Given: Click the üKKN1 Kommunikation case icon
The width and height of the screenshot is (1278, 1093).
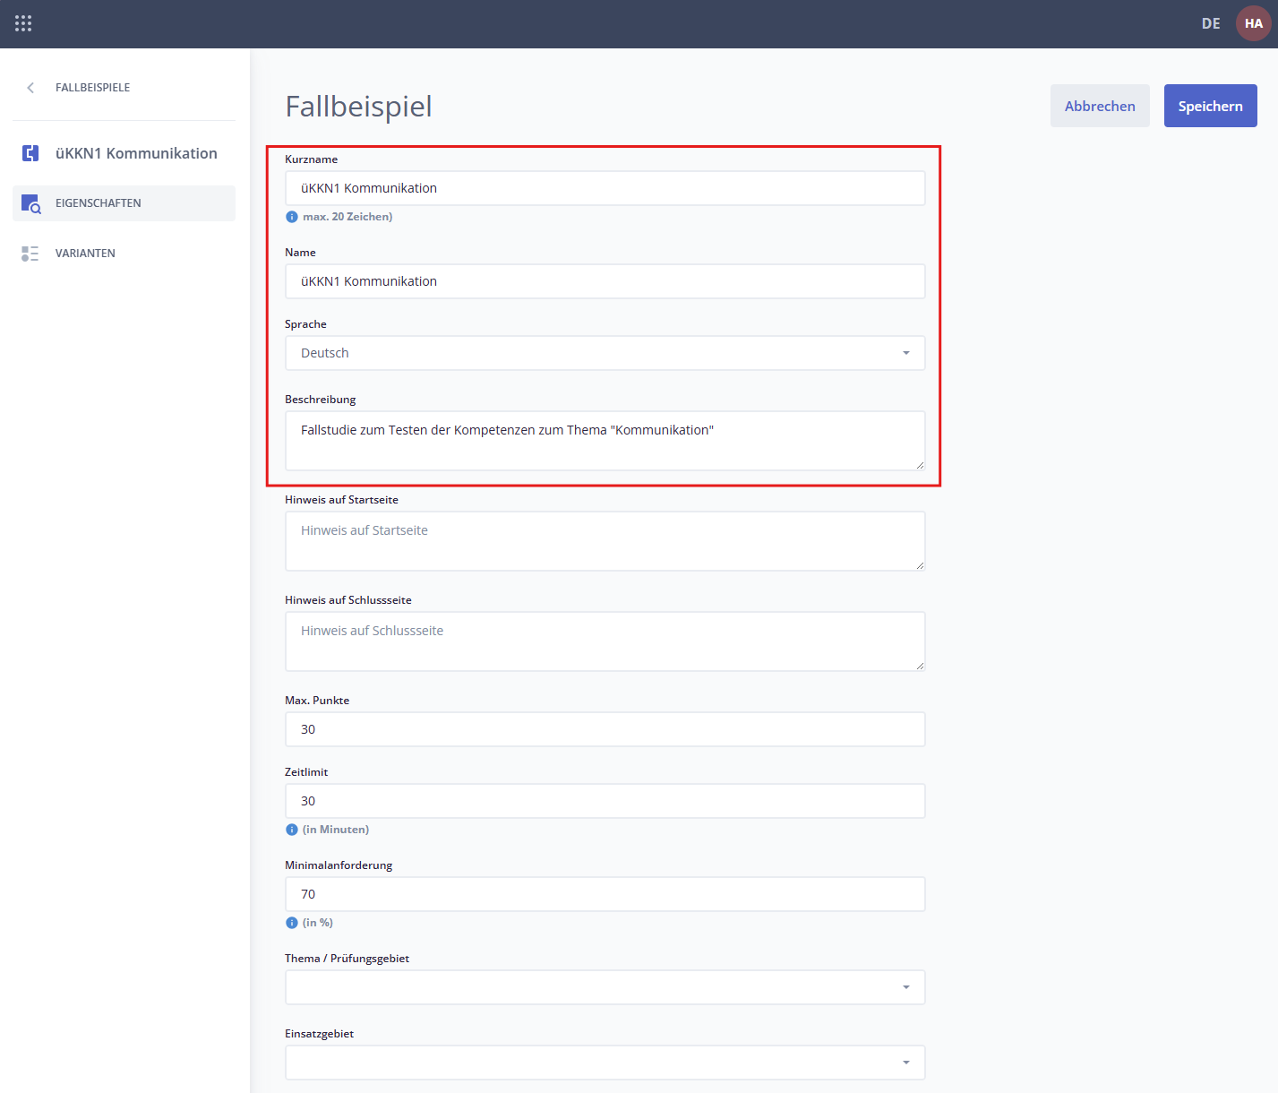Looking at the screenshot, I should pos(30,153).
